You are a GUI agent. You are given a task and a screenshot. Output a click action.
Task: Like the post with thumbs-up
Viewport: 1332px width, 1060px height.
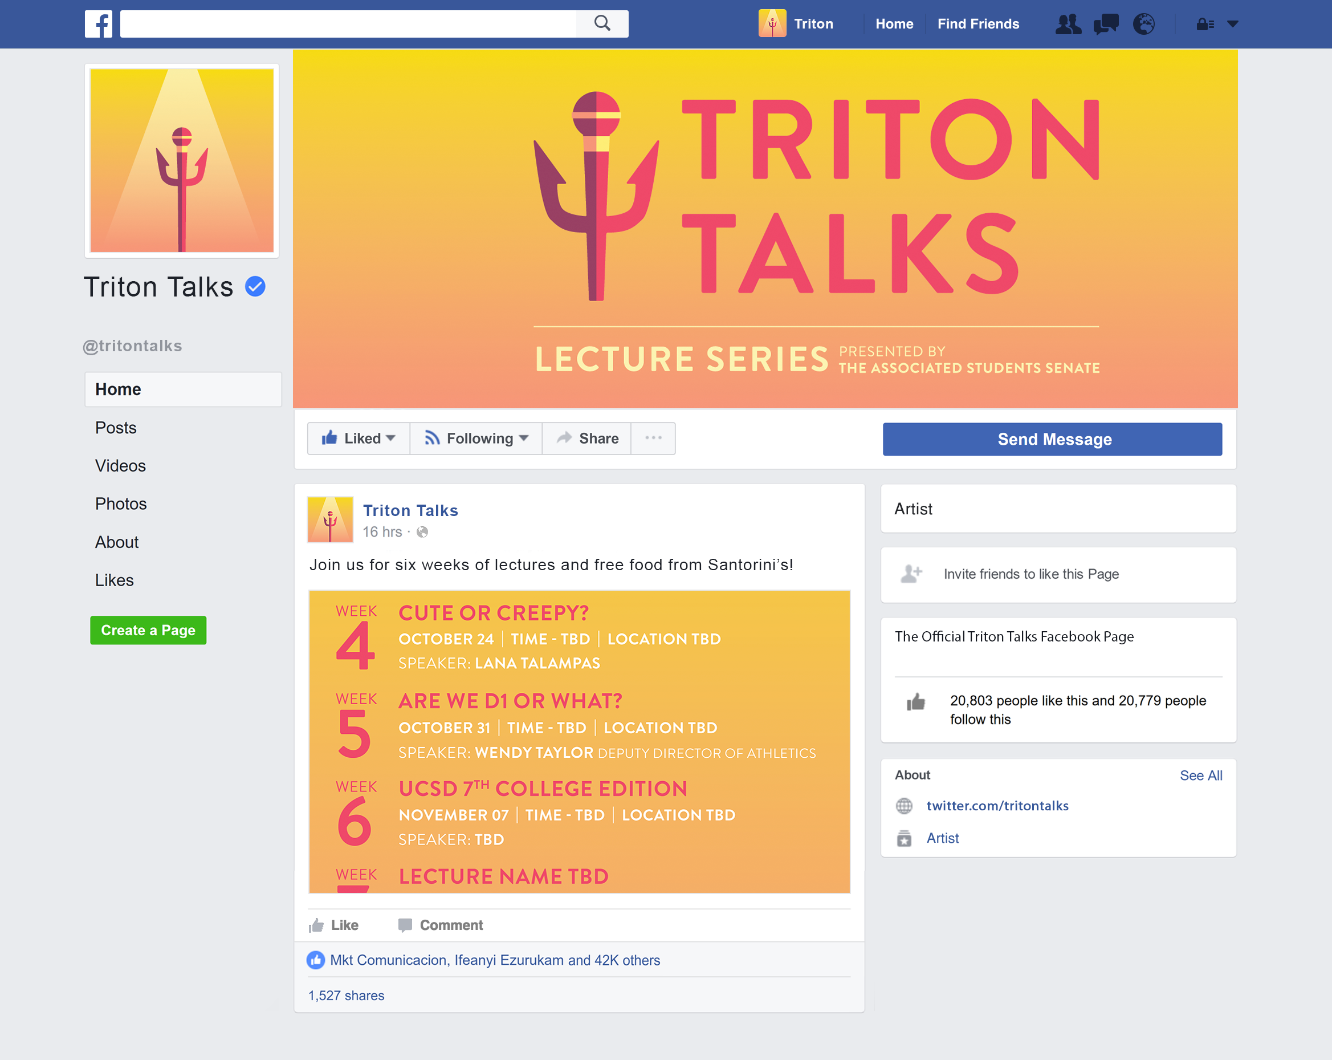(x=333, y=925)
